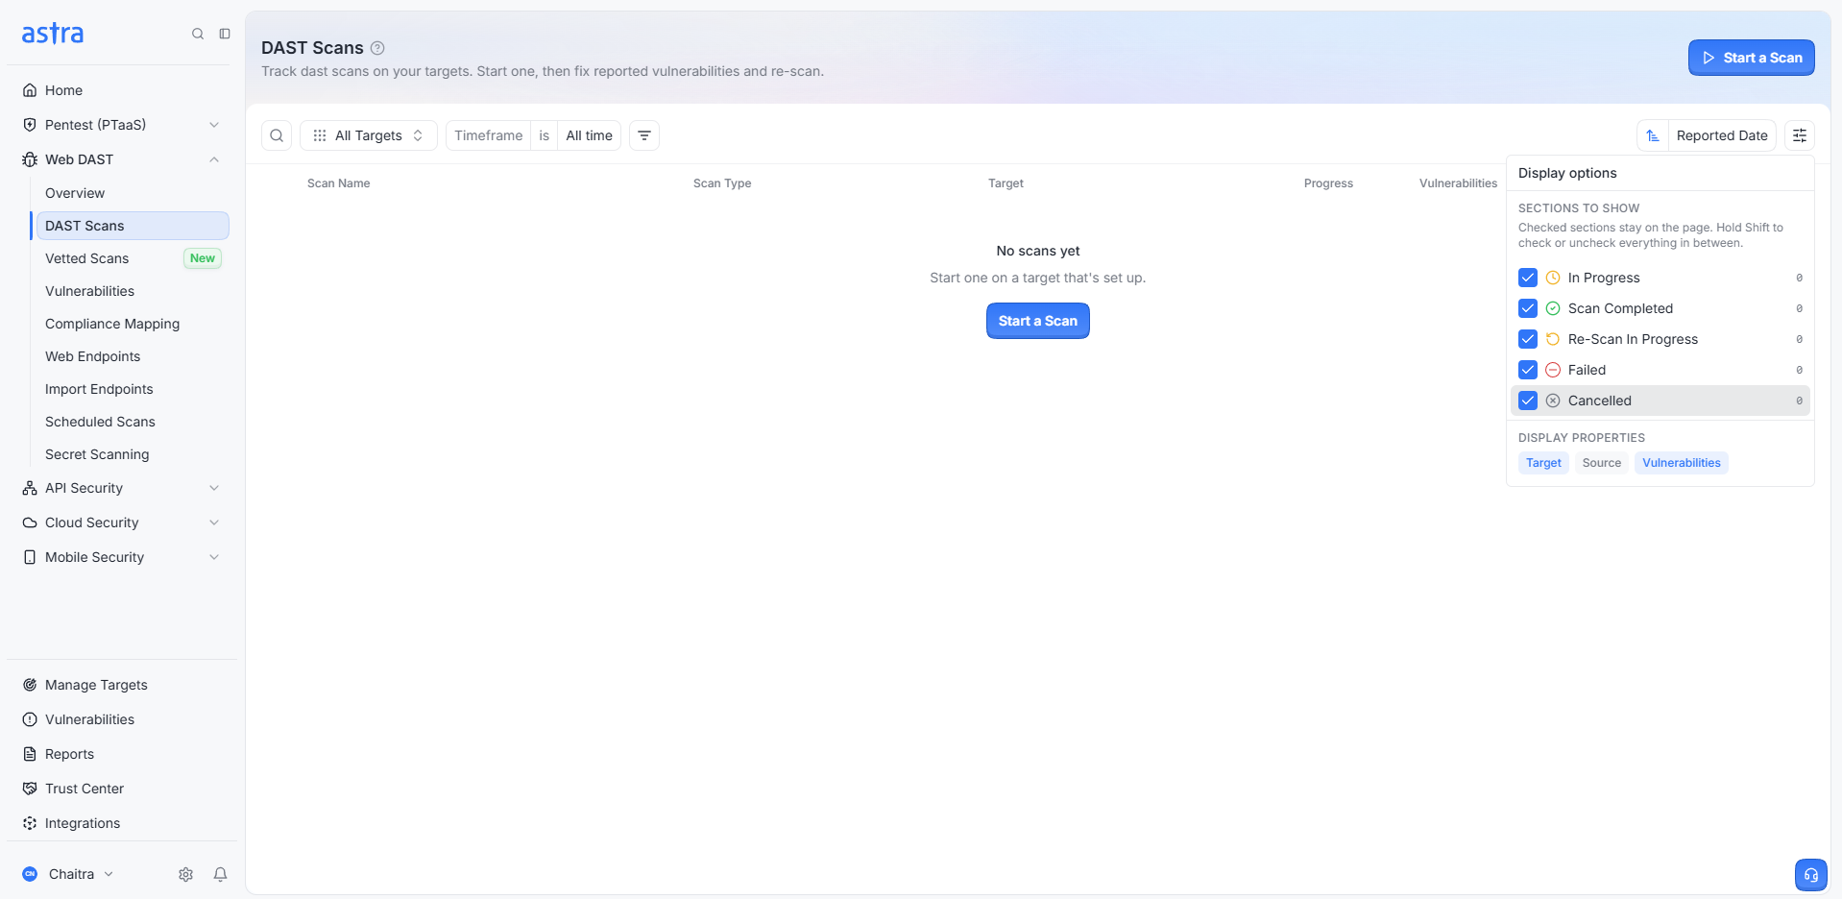The width and height of the screenshot is (1842, 899).
Task: Close display options via sliders icon
Action: pos(1800,135)
